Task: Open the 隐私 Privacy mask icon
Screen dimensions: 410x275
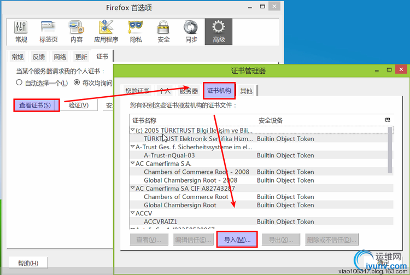Action: (x=136, y=32)
